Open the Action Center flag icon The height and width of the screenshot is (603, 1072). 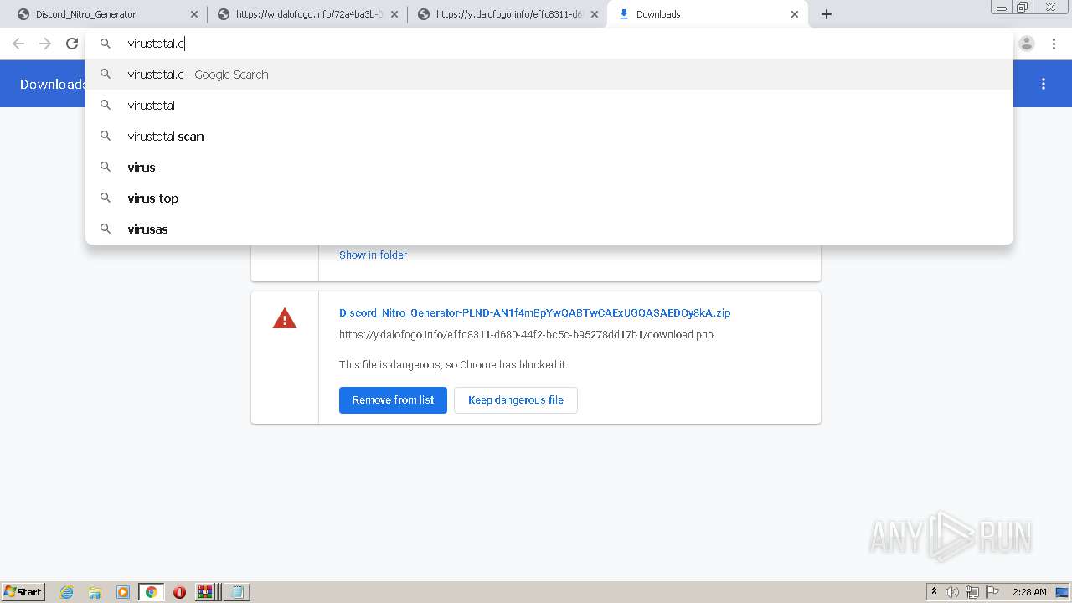[992, 592]
